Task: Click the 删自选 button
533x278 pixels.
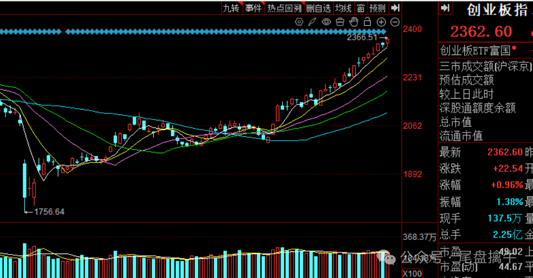Action: 319,8
